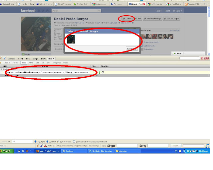Screen dimensions: 213x170
Task: Click the Anterior up arrow icon
Action: coord(47,141)
